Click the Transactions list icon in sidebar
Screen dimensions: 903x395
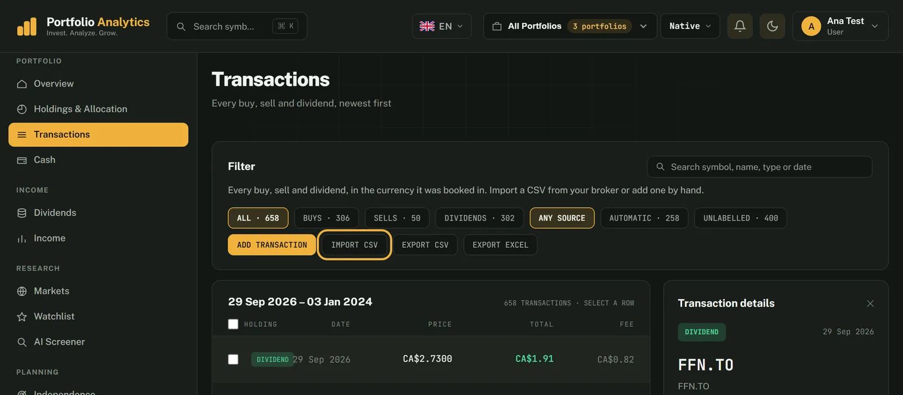pyautogui.click(x=22, y=134)
